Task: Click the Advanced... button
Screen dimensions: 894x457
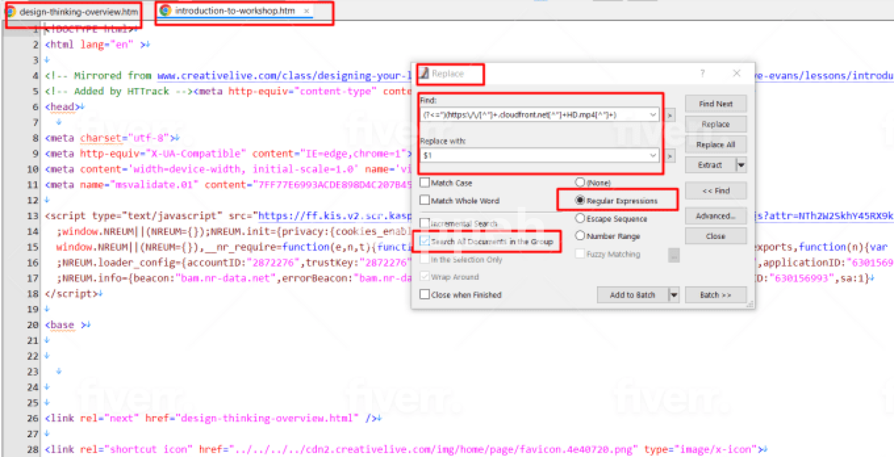Action: point(715,216)
